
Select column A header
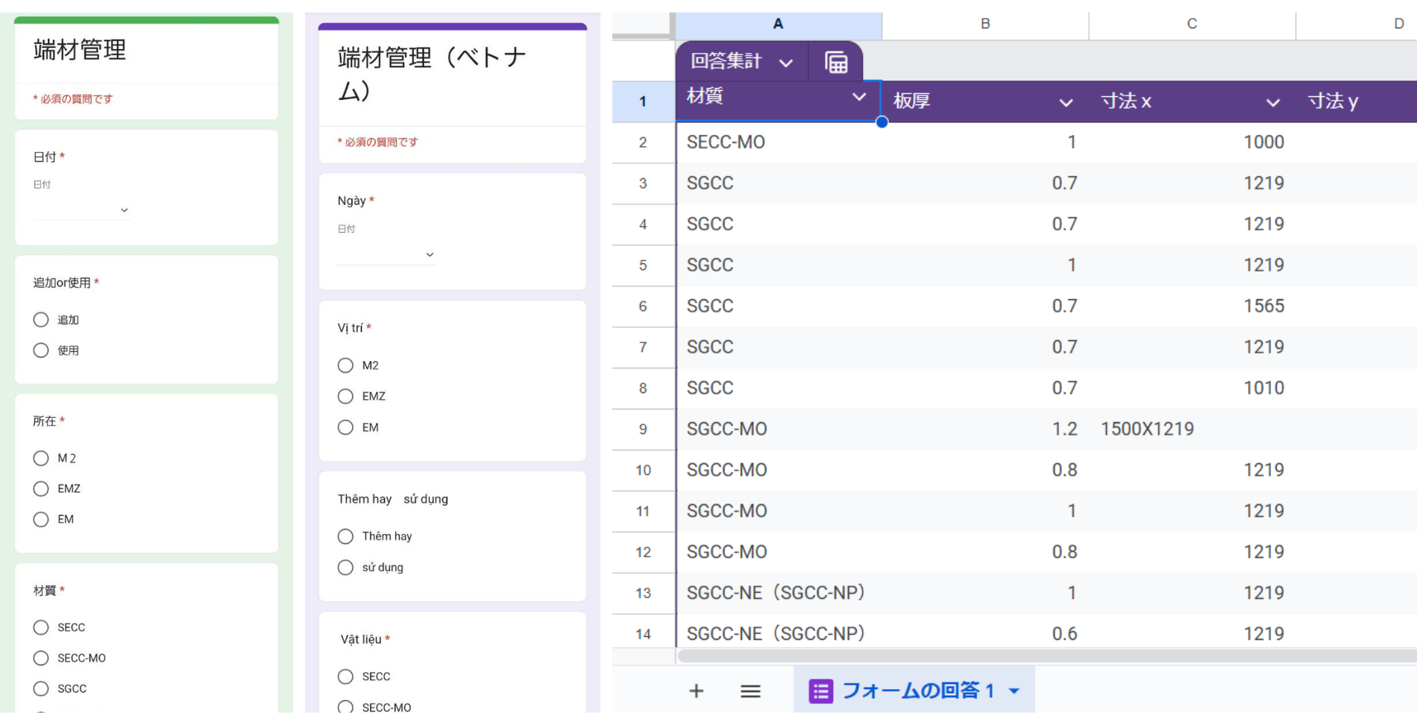point(779,24)
